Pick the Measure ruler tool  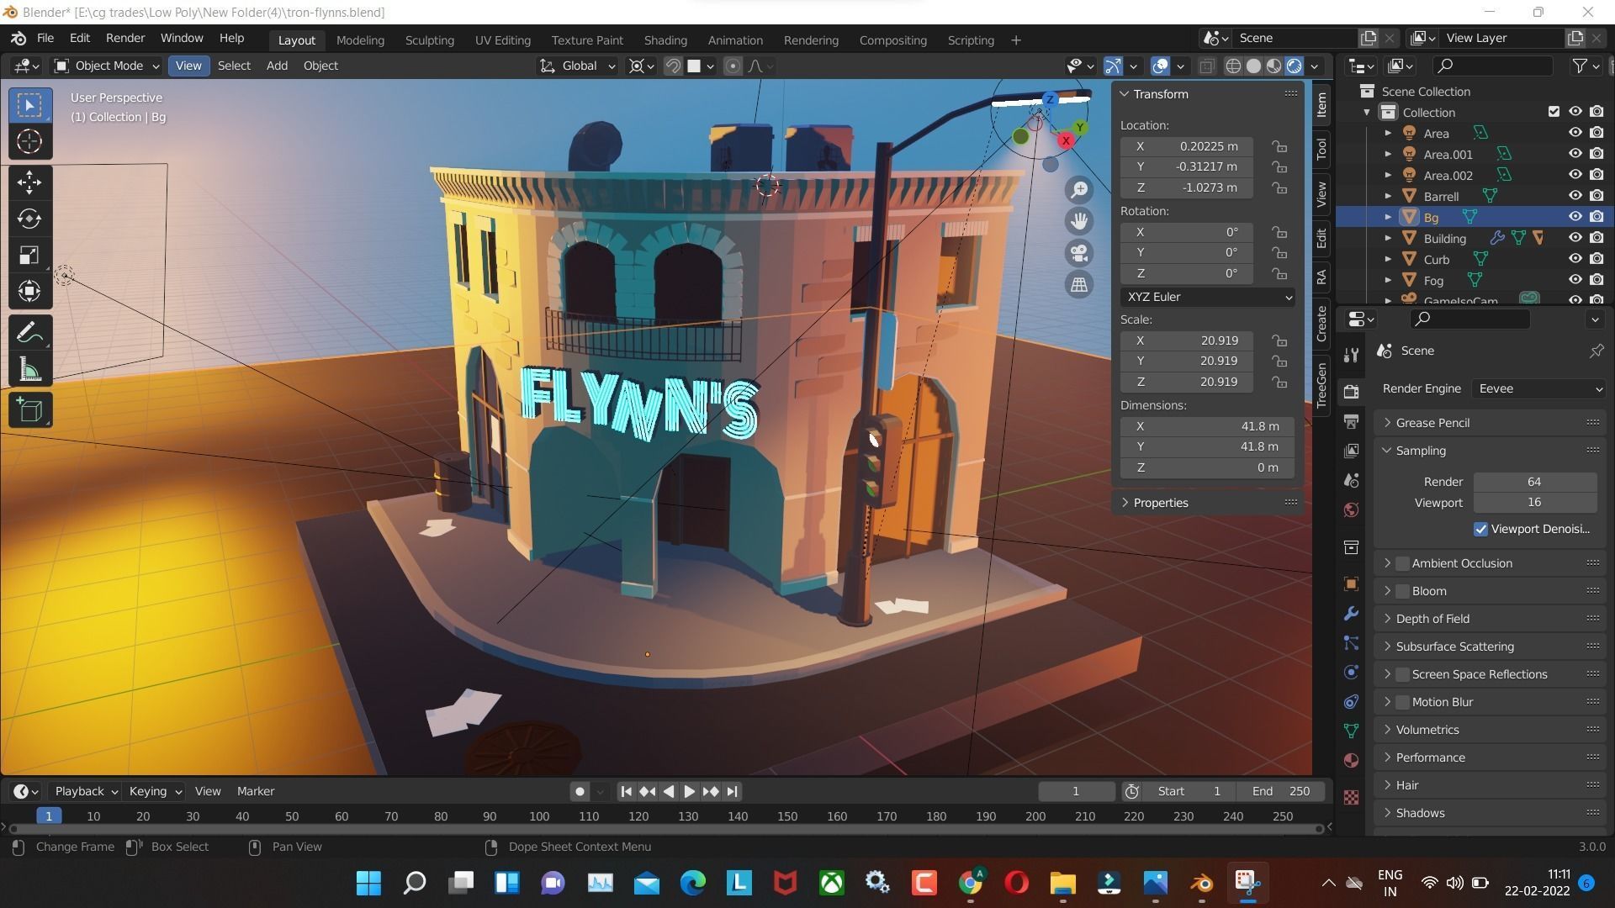click(29, 369)
